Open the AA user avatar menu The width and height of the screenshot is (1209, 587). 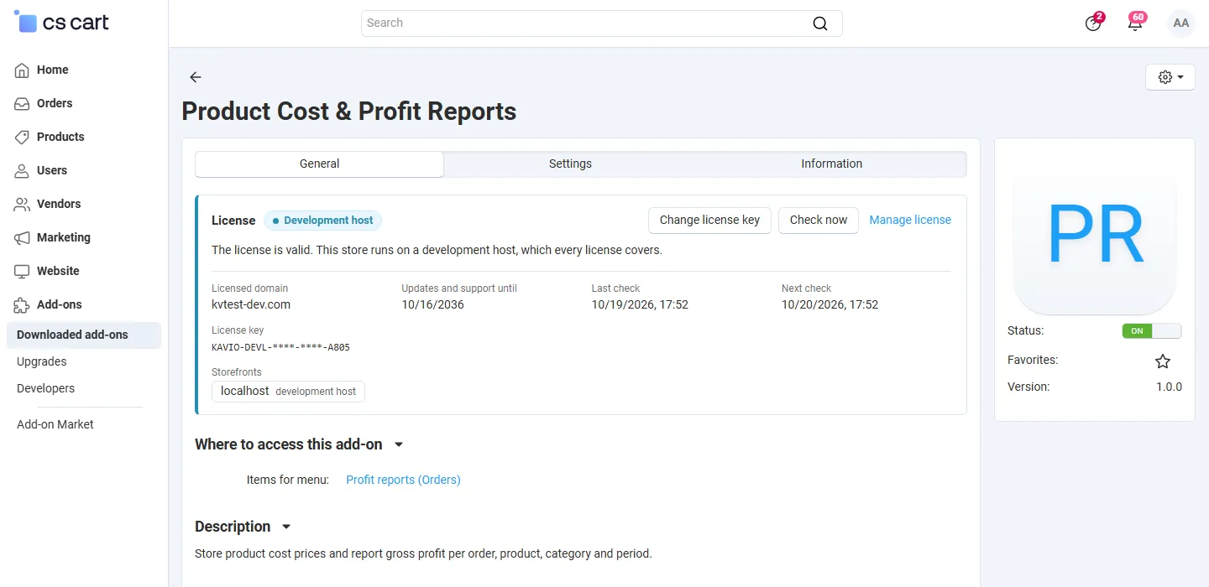click(1181, 23)
